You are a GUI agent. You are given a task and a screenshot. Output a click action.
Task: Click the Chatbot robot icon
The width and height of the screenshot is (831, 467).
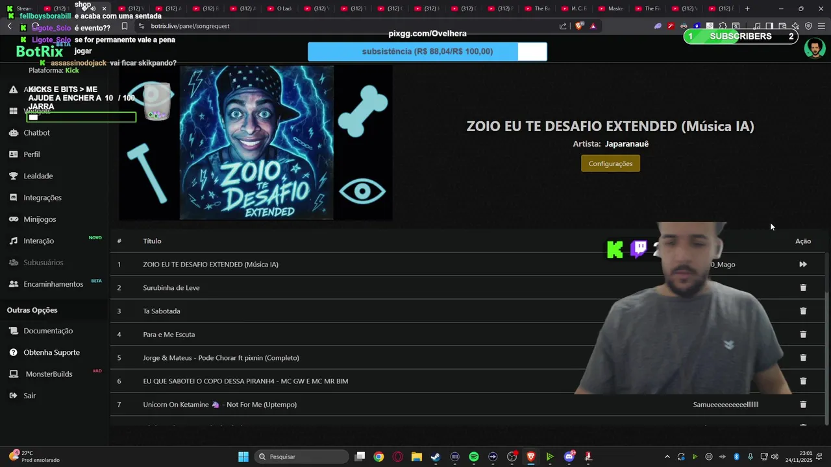point(13,132)
